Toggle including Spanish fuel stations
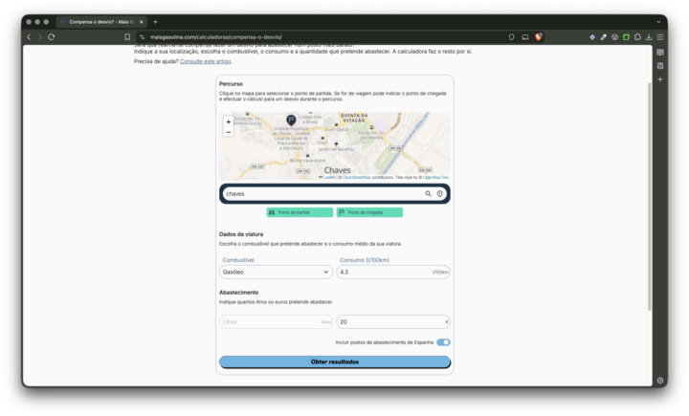Screen dimensions: 689x416 [443, 342]
